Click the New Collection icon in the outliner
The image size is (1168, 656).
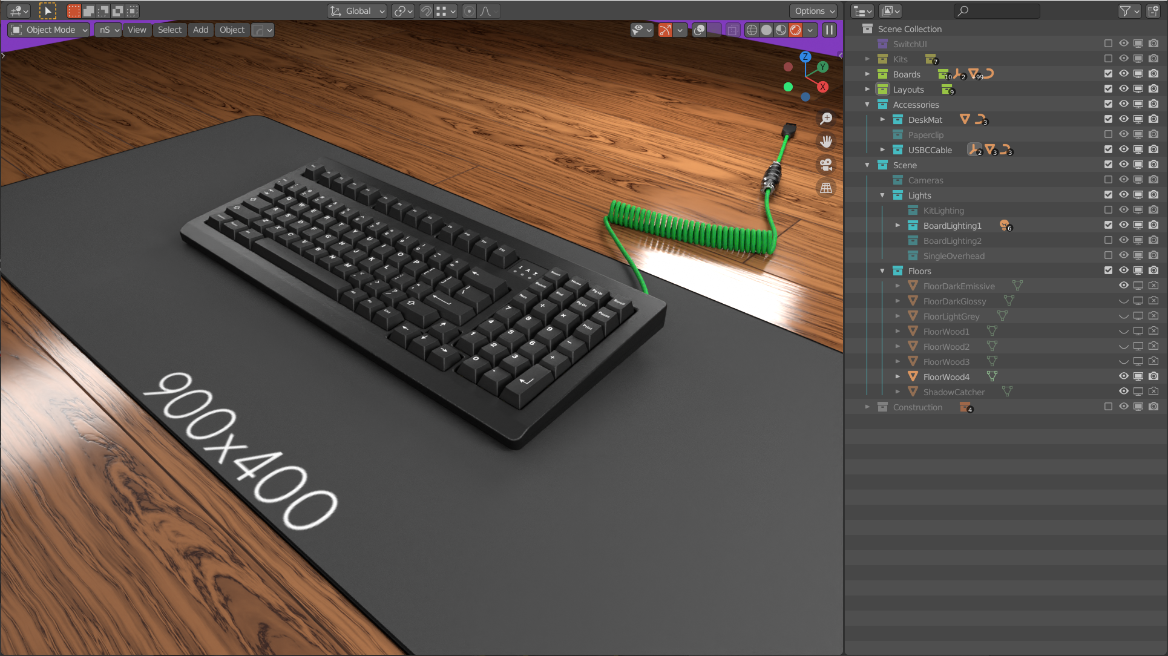coord(1153,10)
